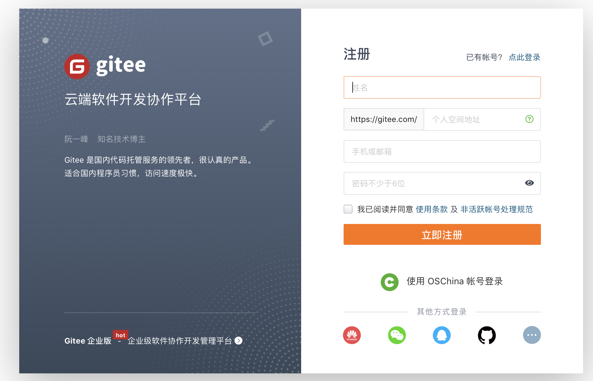Show more login methods ellipsis icon
Screen dimensions: 593x381
(x=532, y=335)
